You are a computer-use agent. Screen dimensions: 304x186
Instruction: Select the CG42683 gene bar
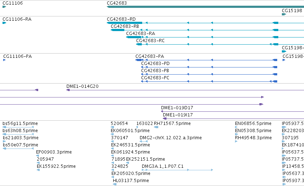coord(205,7)
